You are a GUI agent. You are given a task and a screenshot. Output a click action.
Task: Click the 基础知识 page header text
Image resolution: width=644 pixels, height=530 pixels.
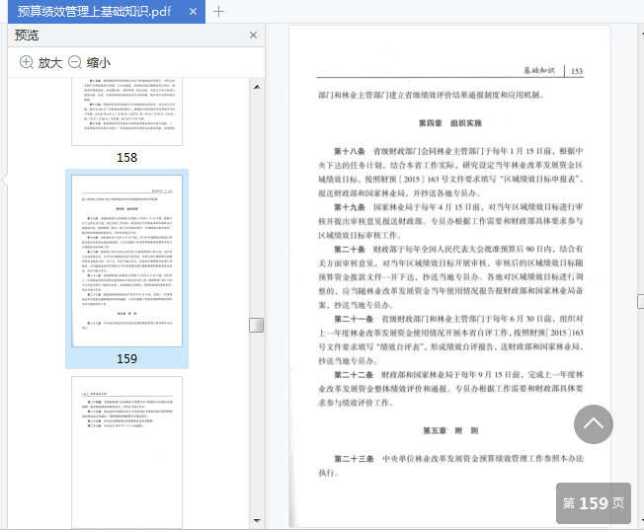point(539,71)
